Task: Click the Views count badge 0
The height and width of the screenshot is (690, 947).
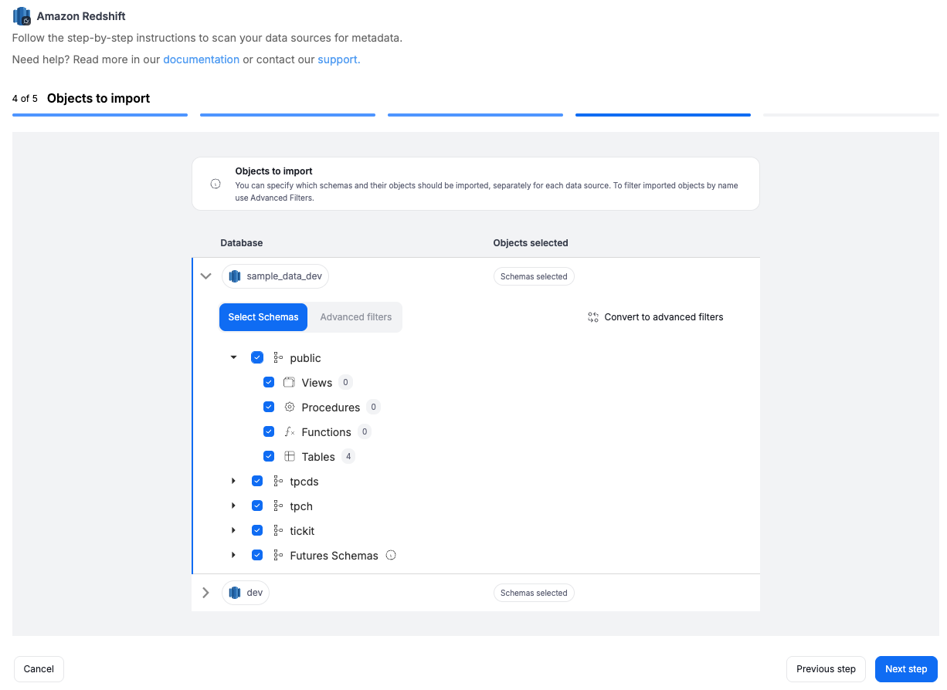Action: pyautogui.click(x=345, y=382)
